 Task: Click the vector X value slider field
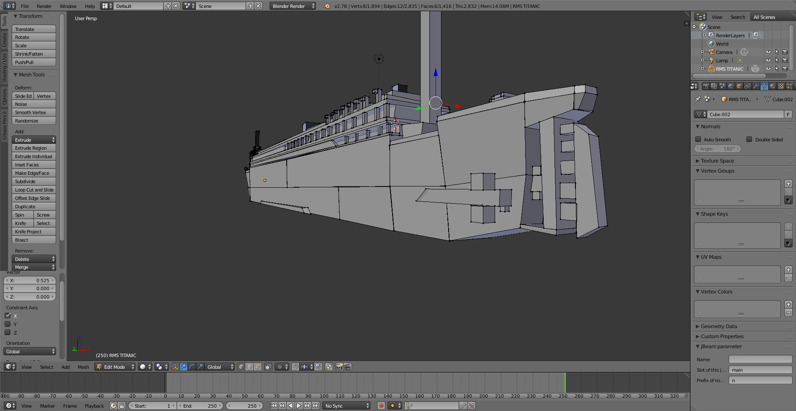(x=29, y=281)
